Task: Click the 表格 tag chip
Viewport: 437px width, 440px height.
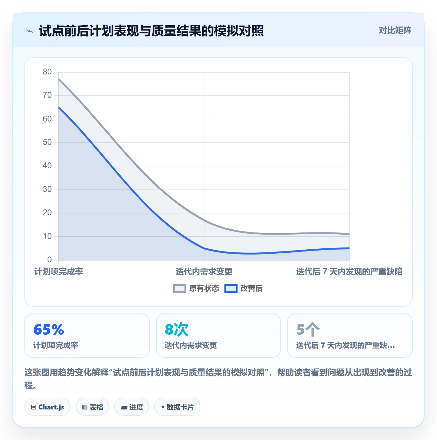Action: (x=92, y=407)
